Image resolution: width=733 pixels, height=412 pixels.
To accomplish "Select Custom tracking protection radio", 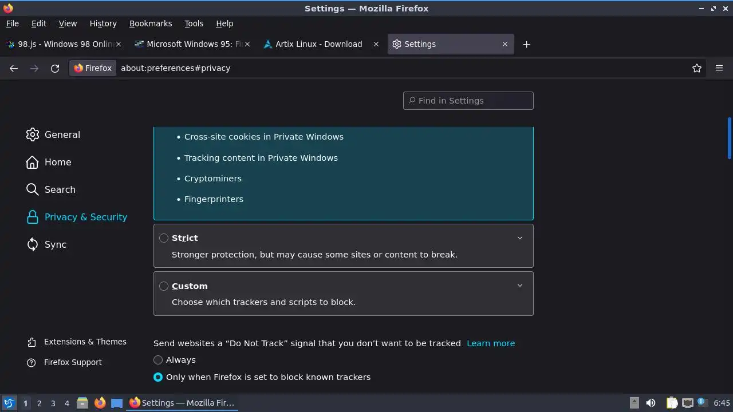I will point(164,286).
